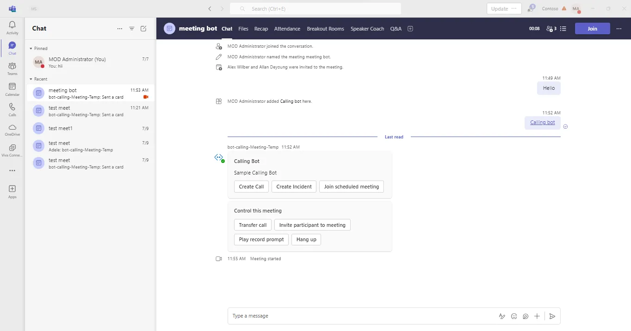Click the Contoso organization label
The image size is (631, 331).
[x=550, y=9]
